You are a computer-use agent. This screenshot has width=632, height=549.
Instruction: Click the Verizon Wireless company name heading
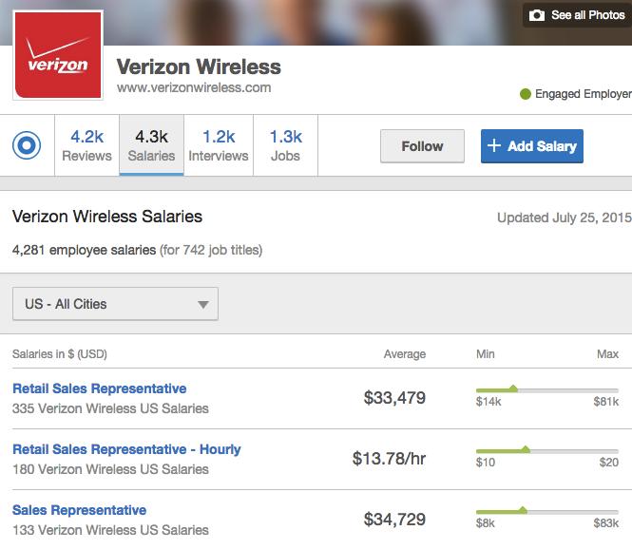pos(199,66)
